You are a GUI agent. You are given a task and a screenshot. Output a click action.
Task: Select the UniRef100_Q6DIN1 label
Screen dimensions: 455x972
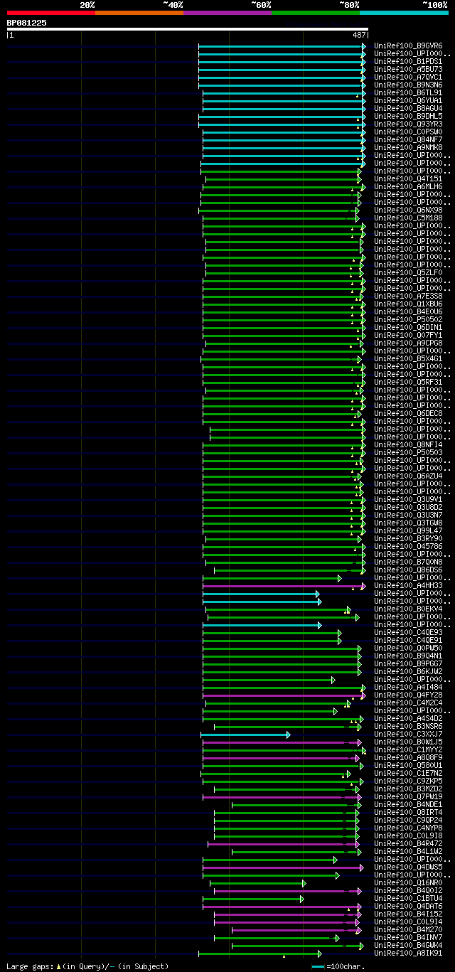tap(407, 327)
